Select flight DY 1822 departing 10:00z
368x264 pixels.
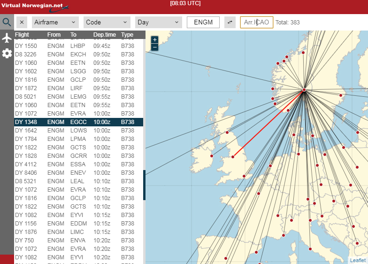tap(79, 148)
